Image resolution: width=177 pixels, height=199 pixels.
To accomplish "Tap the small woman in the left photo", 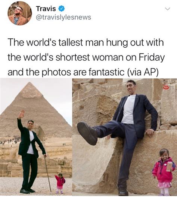I will (x=60, y=183).
